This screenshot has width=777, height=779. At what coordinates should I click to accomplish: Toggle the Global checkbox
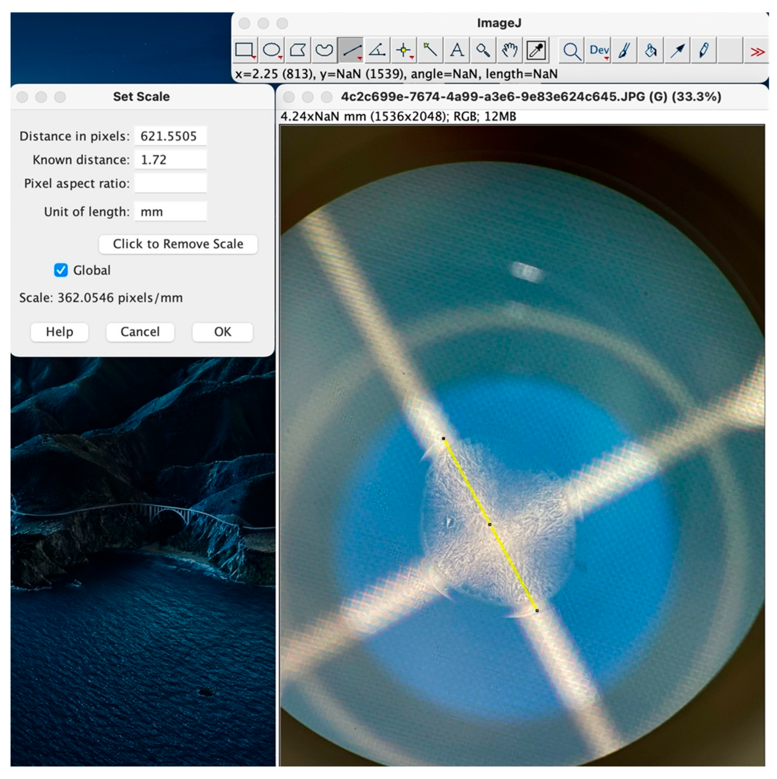coord(61,270)
